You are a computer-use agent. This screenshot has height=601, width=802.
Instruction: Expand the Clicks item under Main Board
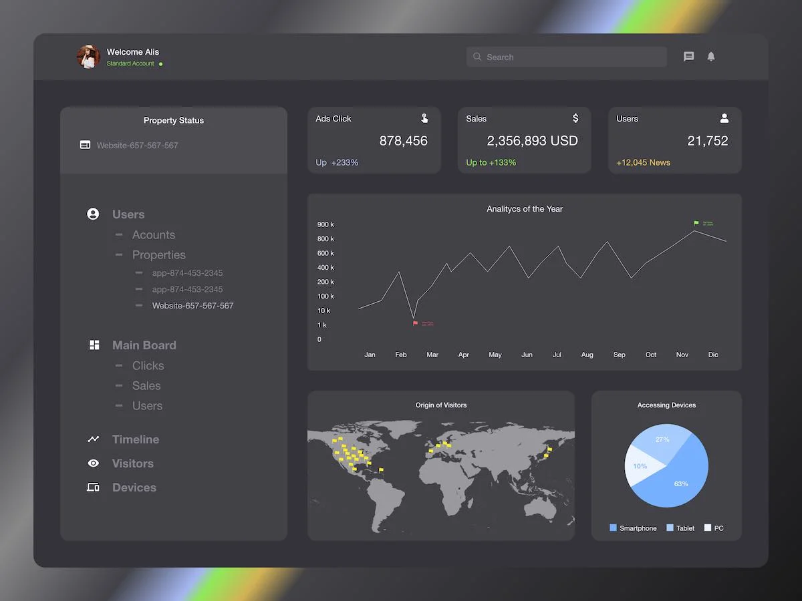[x=119, y=365]
